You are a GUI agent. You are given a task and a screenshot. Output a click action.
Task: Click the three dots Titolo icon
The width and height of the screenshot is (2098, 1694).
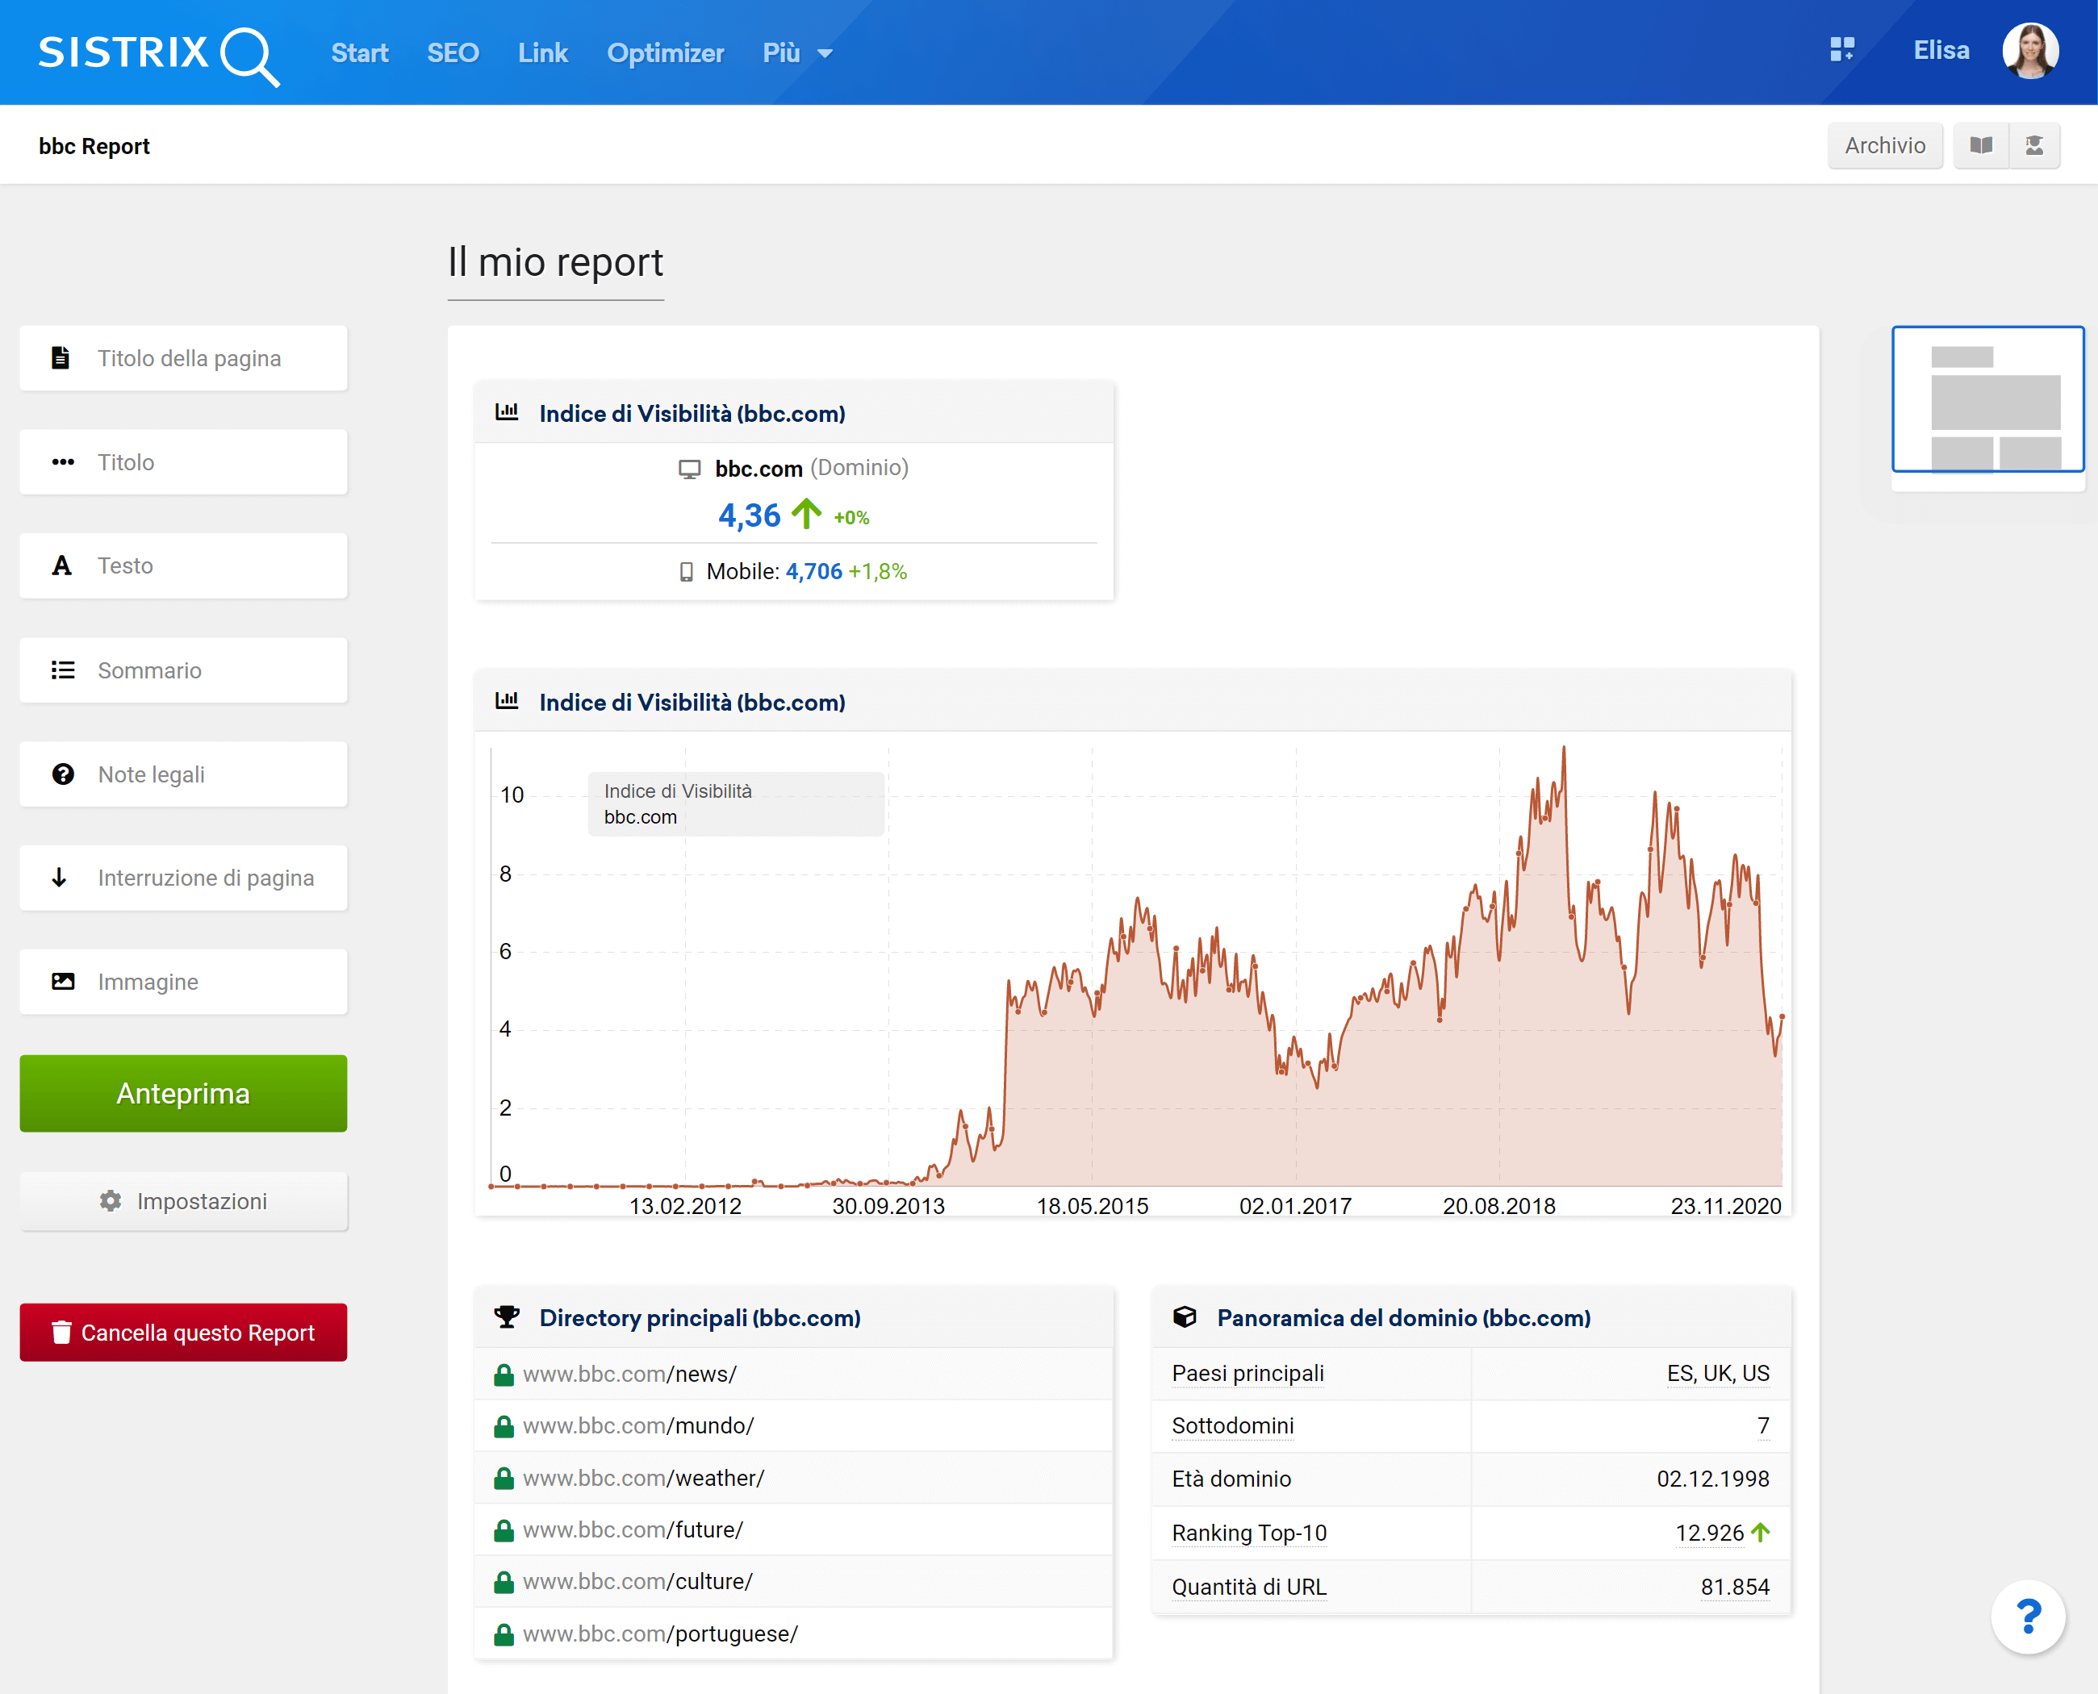pos(62,461)
